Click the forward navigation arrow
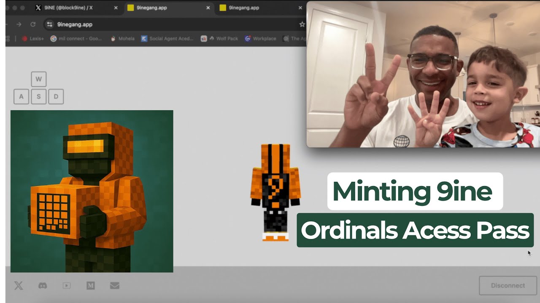The image size is (540, 303). (x=19, y=24)
